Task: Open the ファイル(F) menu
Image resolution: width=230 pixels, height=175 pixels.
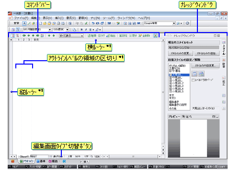Action: point(21,18)
